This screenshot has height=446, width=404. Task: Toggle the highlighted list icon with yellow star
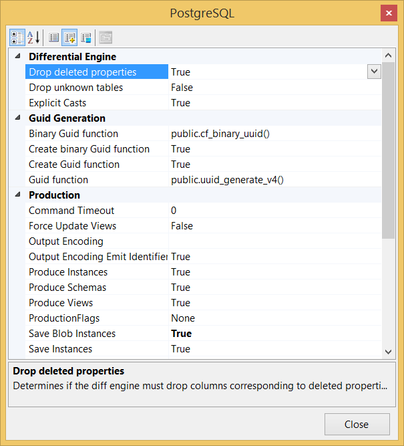69,37
